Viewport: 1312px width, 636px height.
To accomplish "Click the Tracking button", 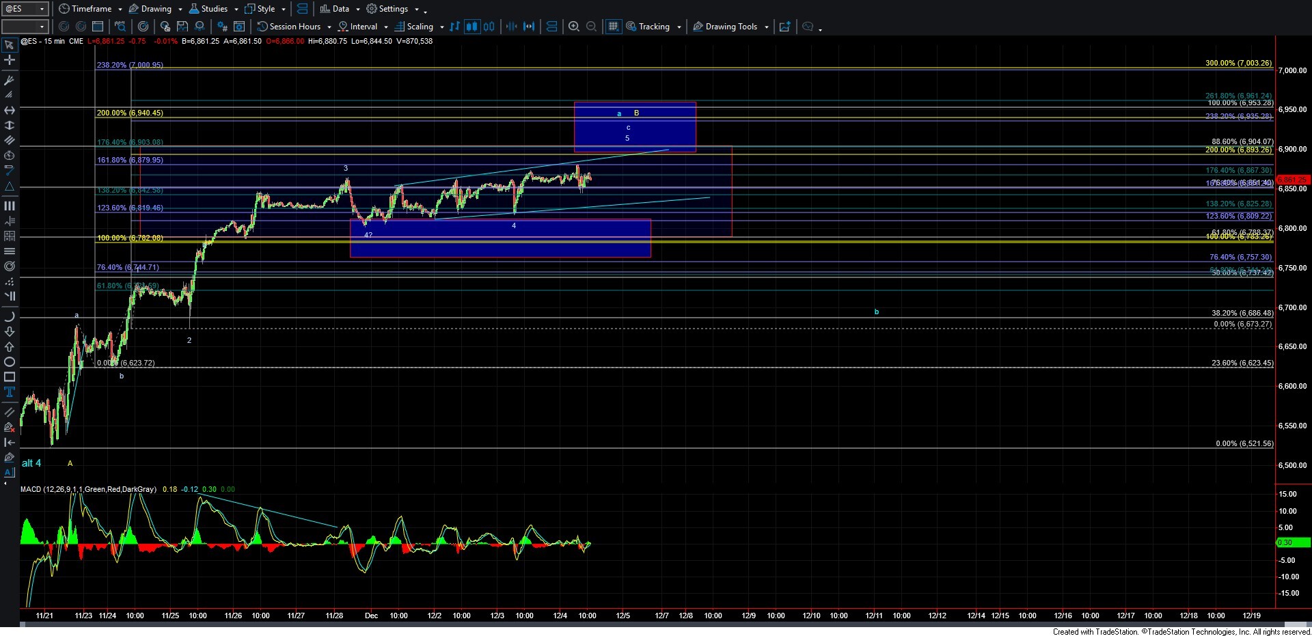I will pyautogui.click(x=653, y=27).
